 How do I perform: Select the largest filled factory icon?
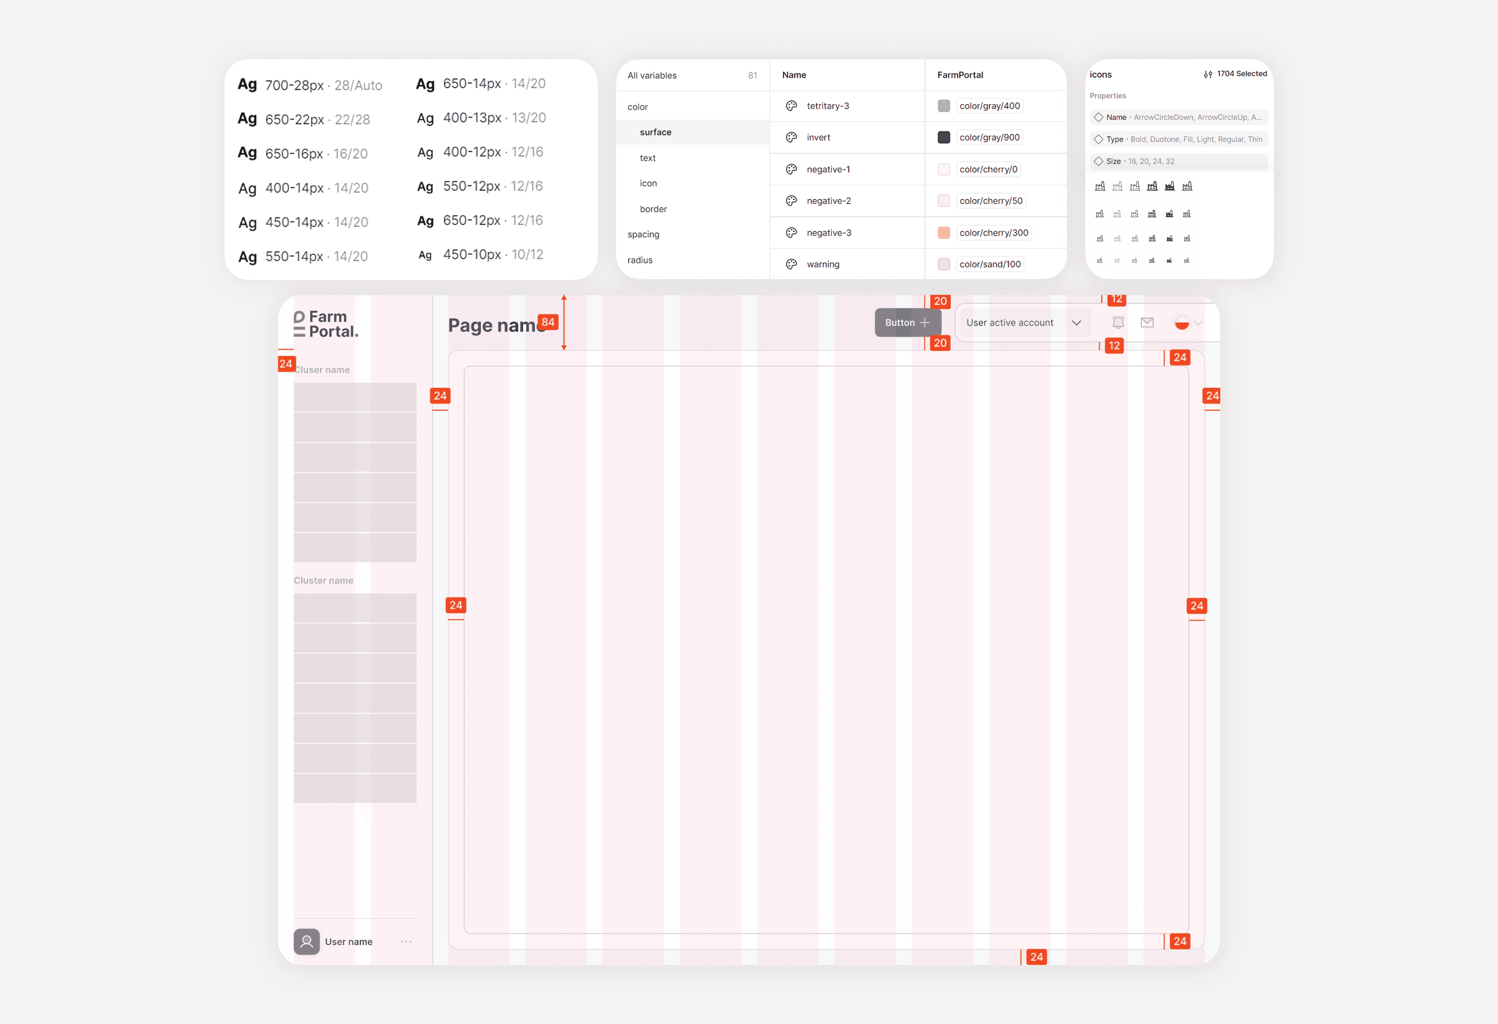tap(1169, 186)
